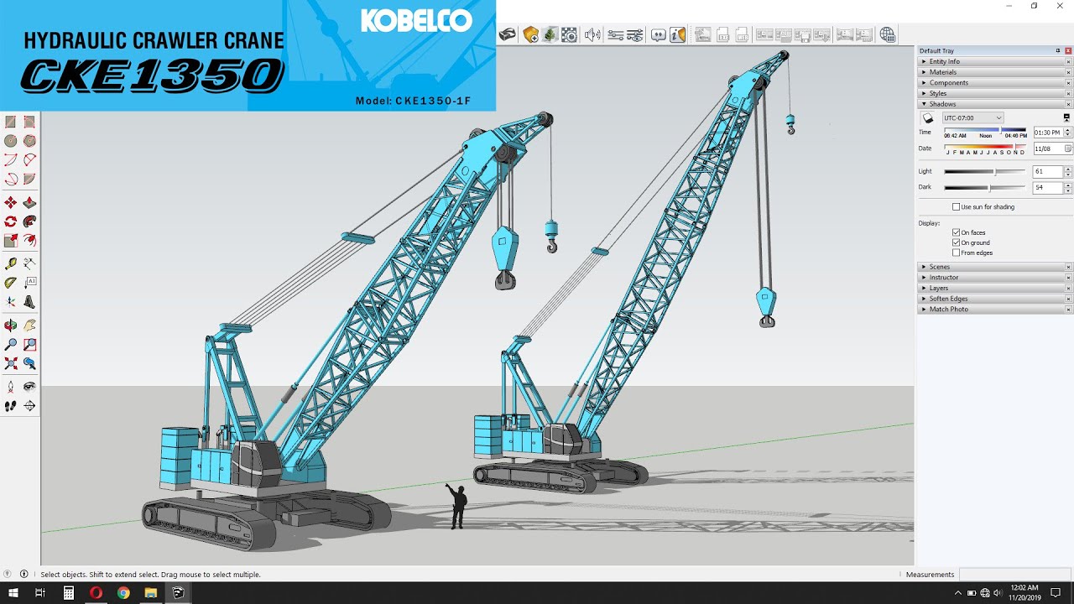Select the Push/Pull tool
Screen dimensions: 1074x604
(29, 202)
